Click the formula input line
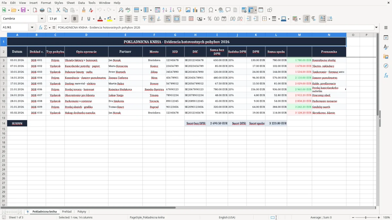 (x=216, y=27)
